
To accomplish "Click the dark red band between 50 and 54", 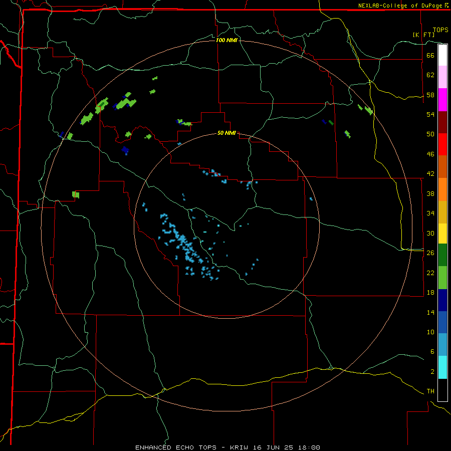I will [442, 122].
